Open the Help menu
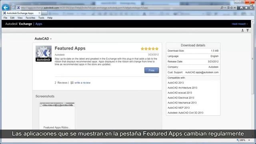 tap(50, 18)
